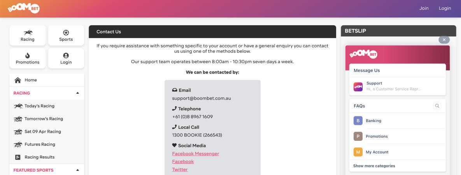Screen dimensions: 461x175
Task: Open the Promotions FAQ category
Action: [x=398, y=136]
